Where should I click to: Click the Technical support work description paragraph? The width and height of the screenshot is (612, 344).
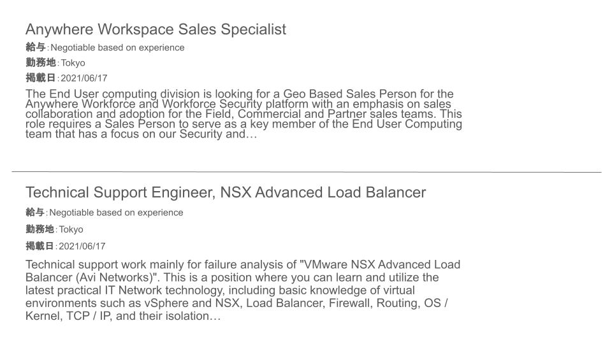243,290
